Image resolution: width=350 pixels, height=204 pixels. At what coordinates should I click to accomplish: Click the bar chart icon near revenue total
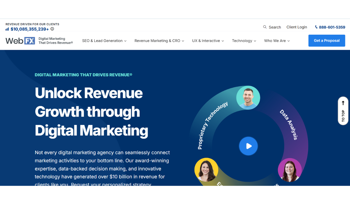pyautogui.click(x=7, y=29)
